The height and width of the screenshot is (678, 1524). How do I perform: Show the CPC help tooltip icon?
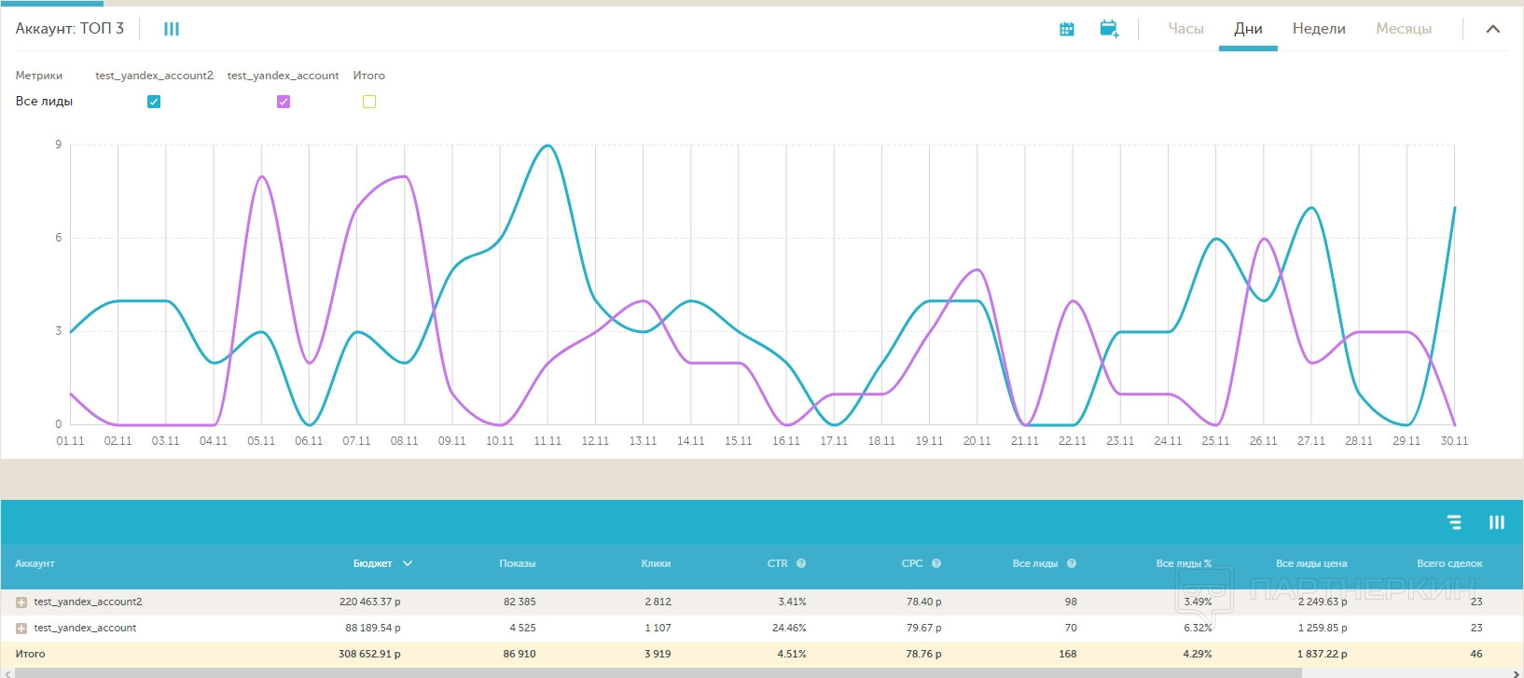936,563
